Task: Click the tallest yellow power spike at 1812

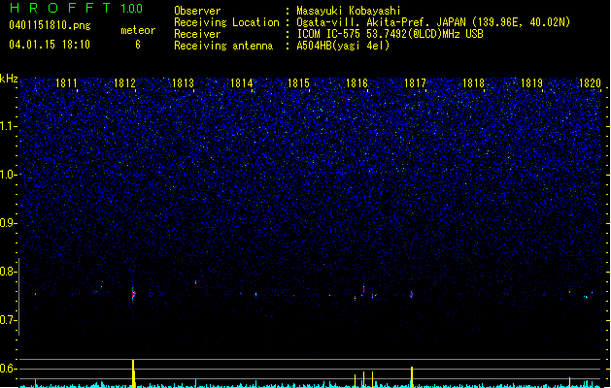Action: click(133, 373)
